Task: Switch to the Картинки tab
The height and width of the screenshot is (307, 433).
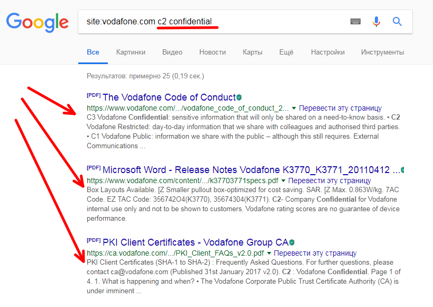Action: [x=131, y=52]
